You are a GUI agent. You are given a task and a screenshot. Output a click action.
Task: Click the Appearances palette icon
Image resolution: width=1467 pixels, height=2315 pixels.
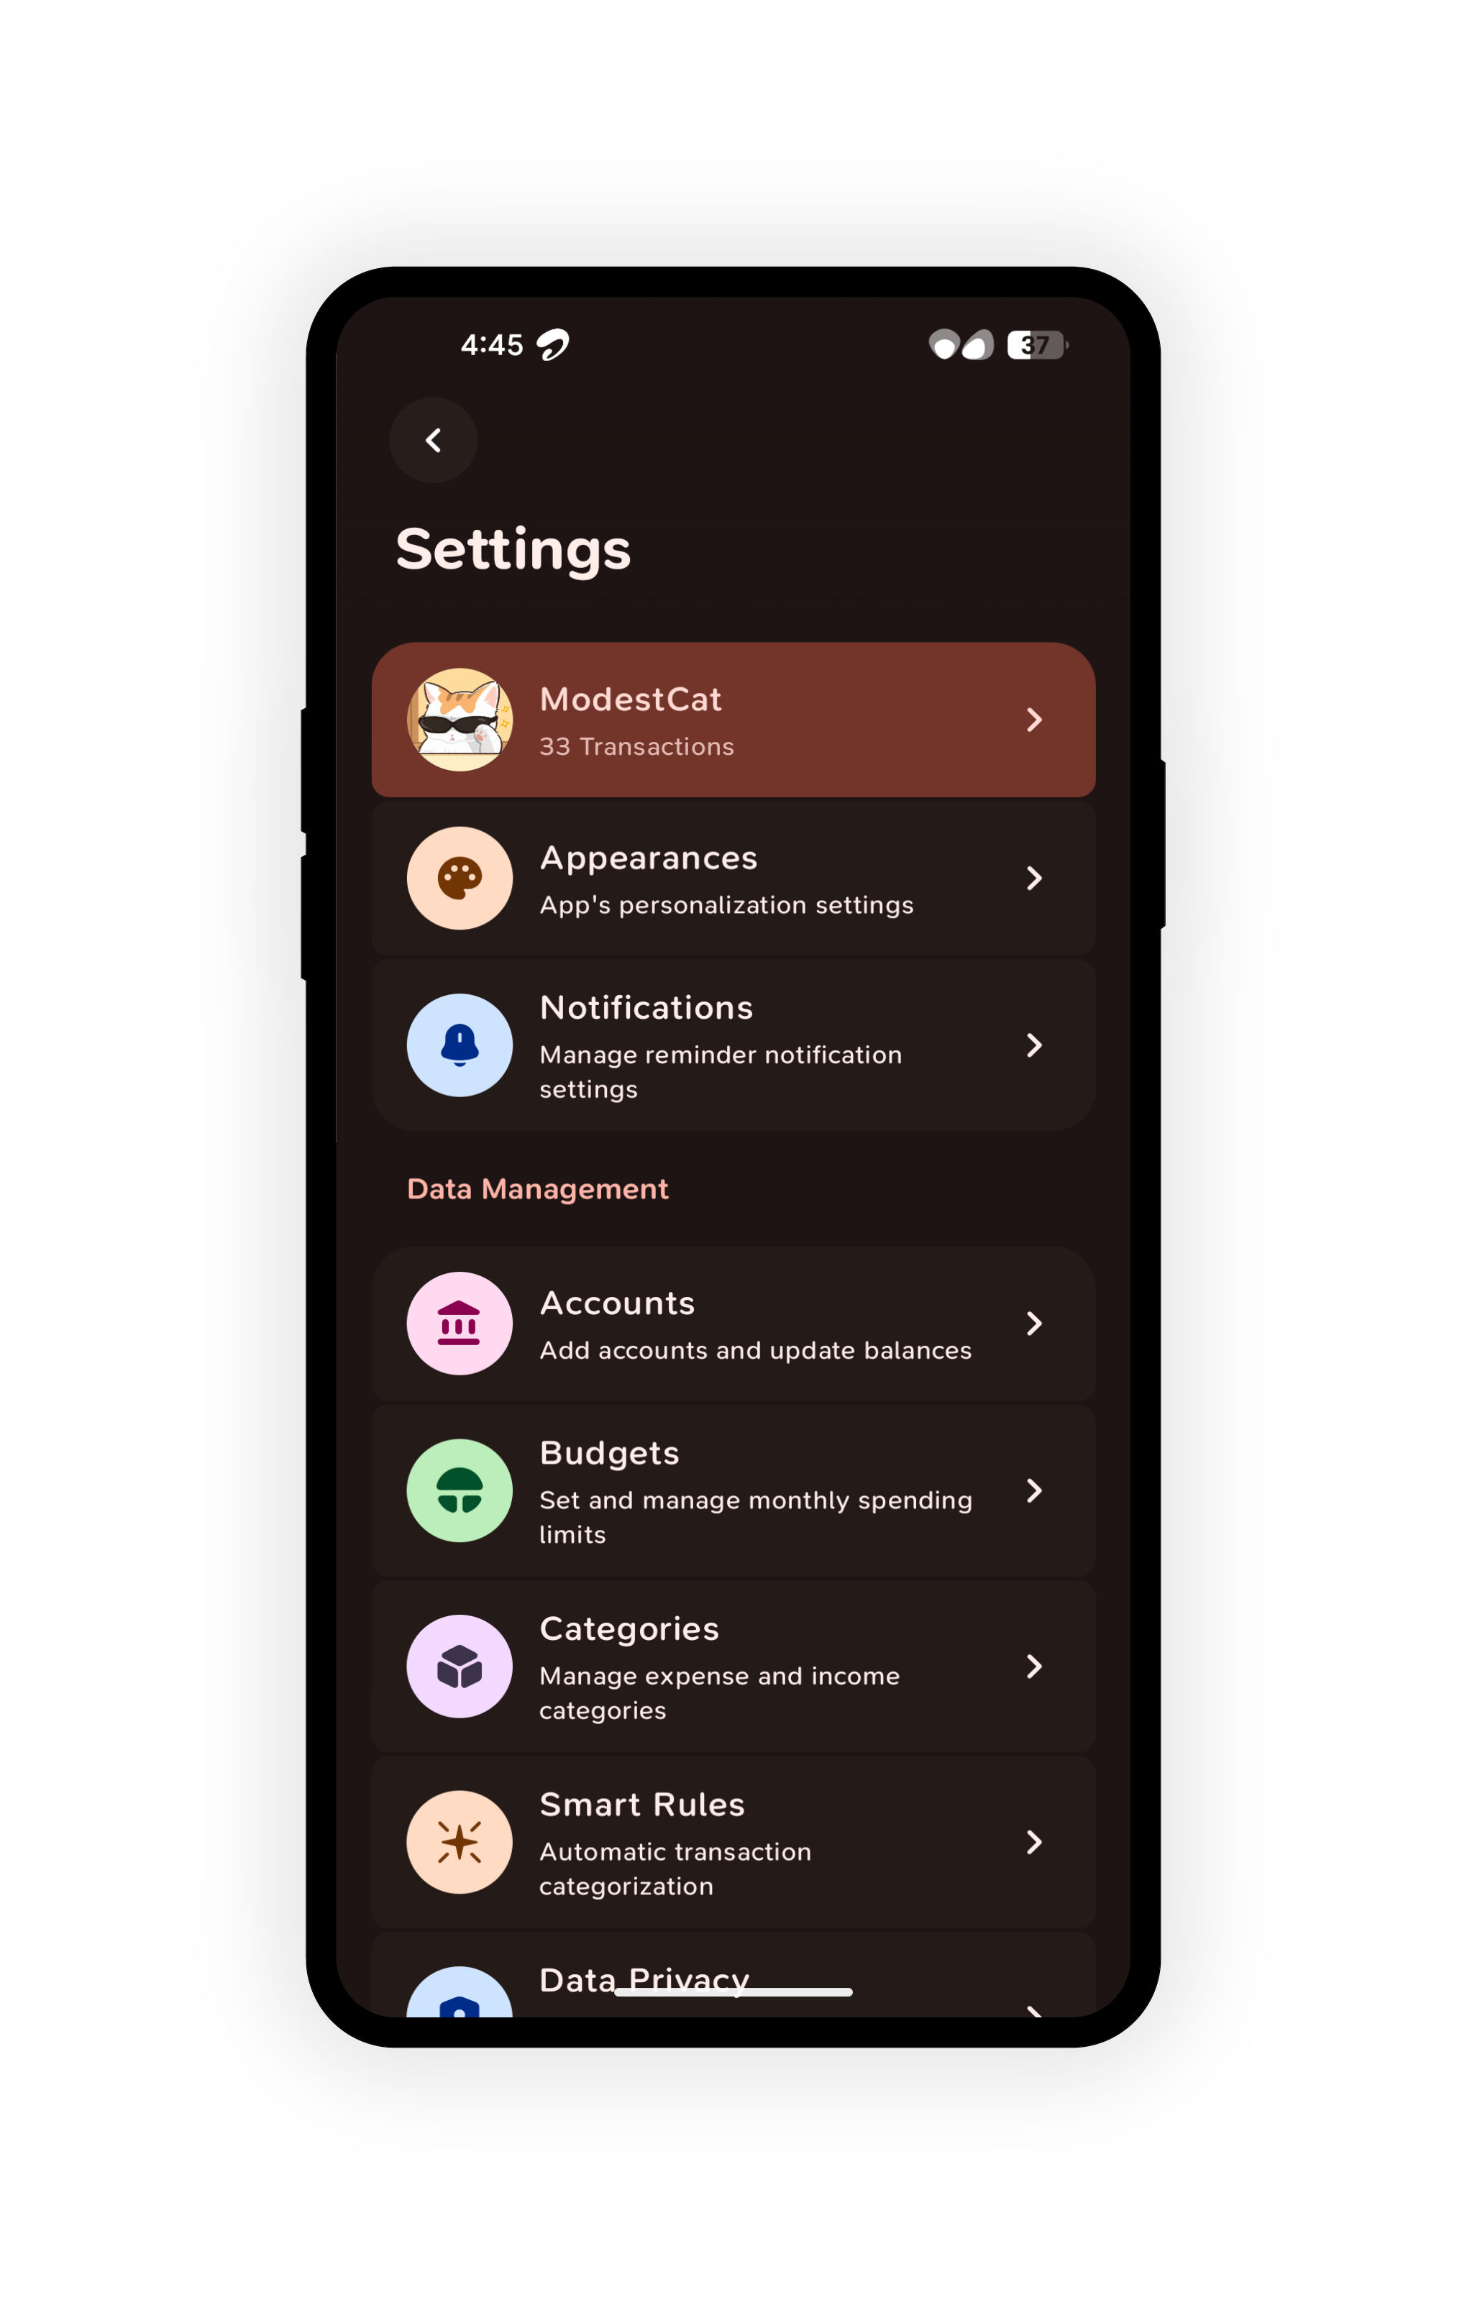point(460,878)
